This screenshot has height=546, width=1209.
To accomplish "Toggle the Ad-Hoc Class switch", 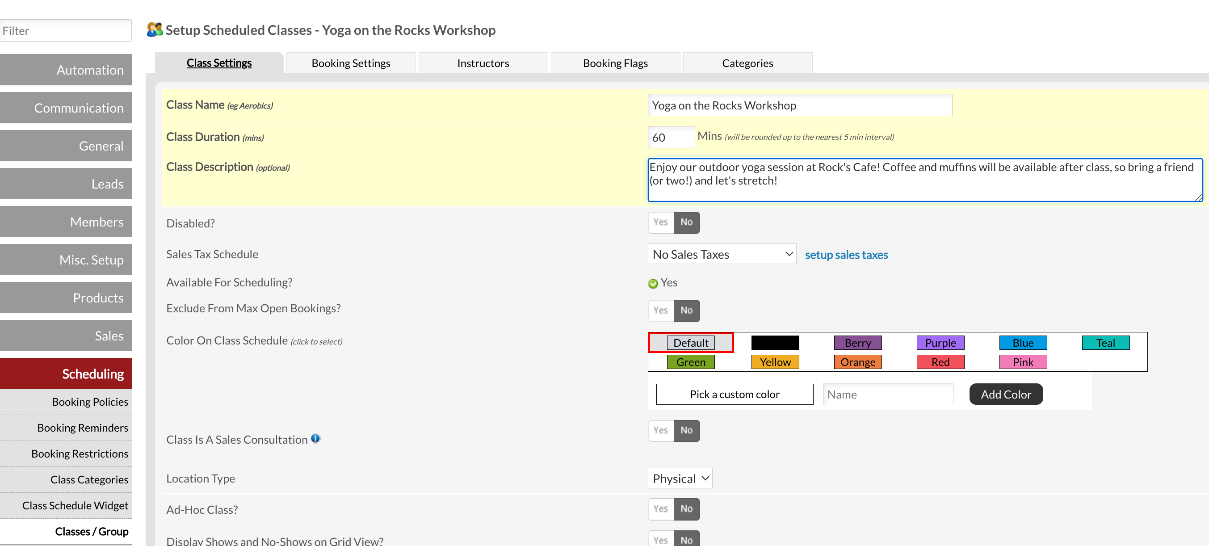I will [673, 509].
